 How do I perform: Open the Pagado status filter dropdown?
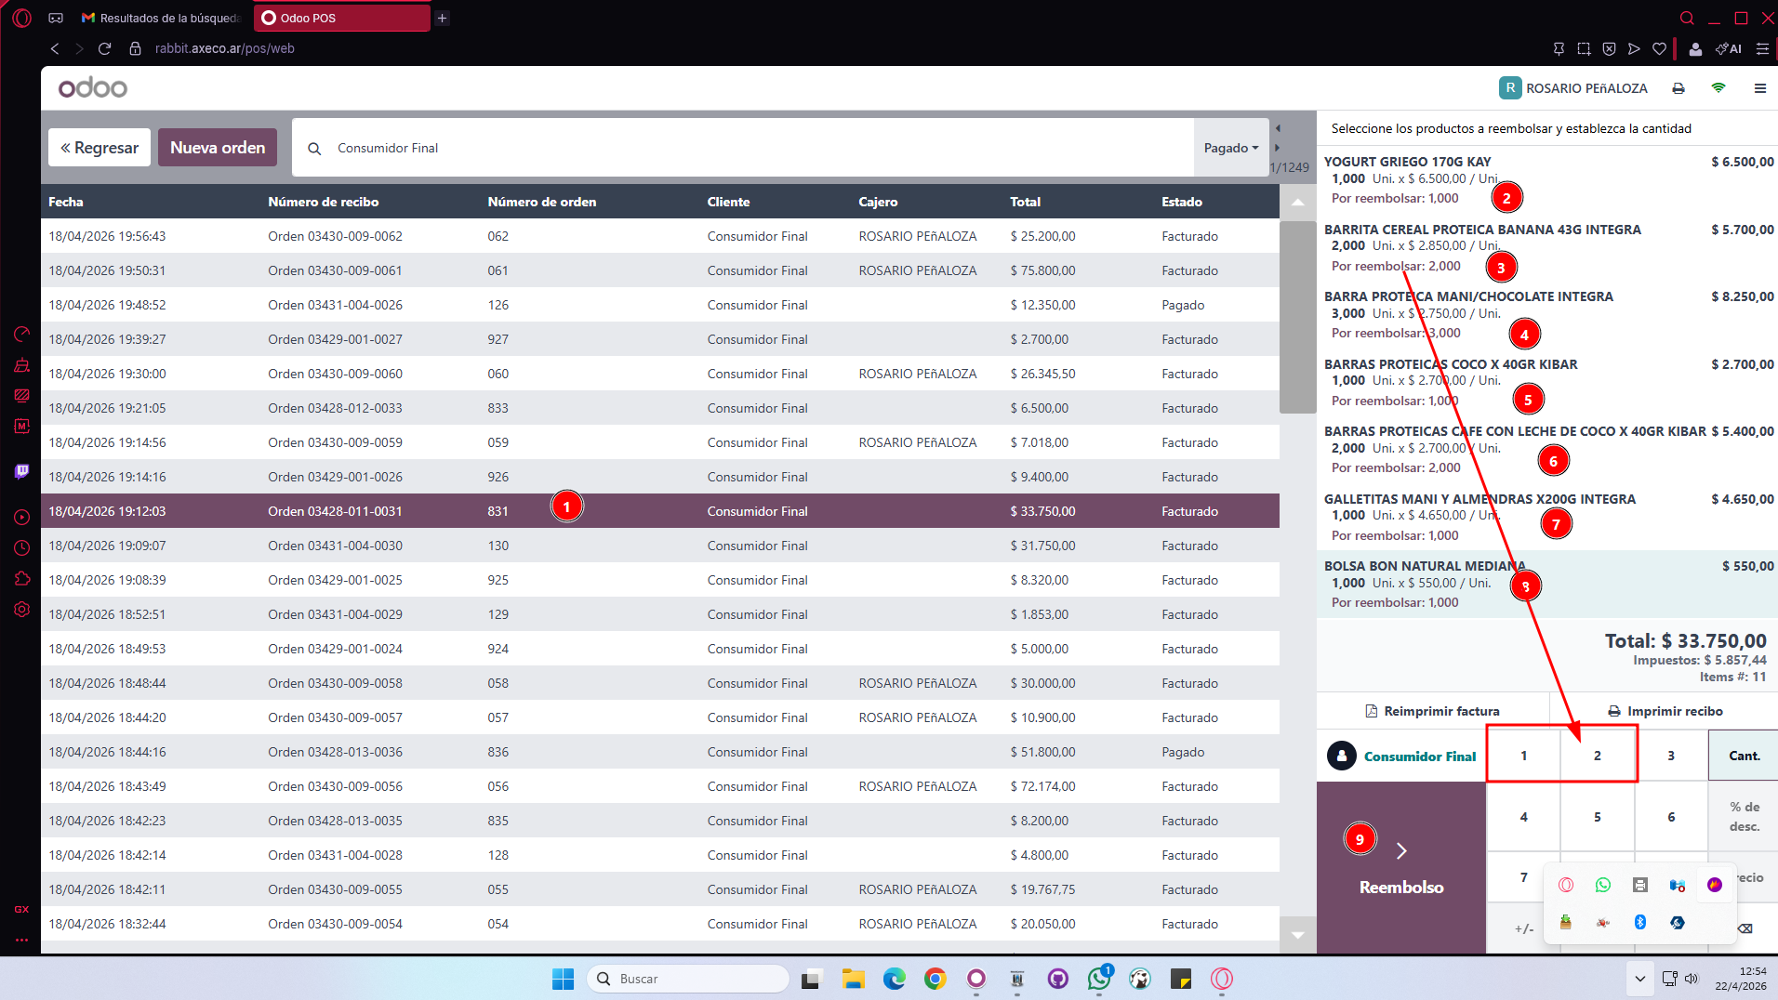click(x=1230, y=148)
